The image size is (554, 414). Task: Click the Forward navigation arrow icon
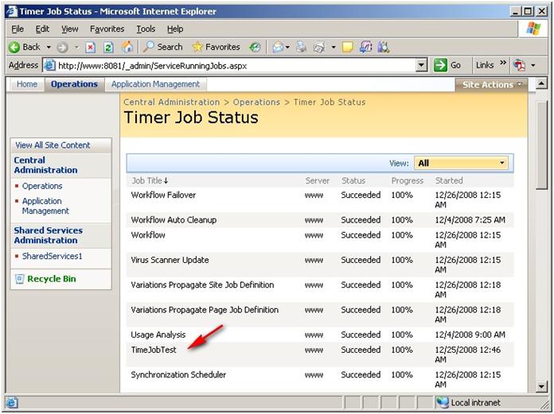click(63, 47)
